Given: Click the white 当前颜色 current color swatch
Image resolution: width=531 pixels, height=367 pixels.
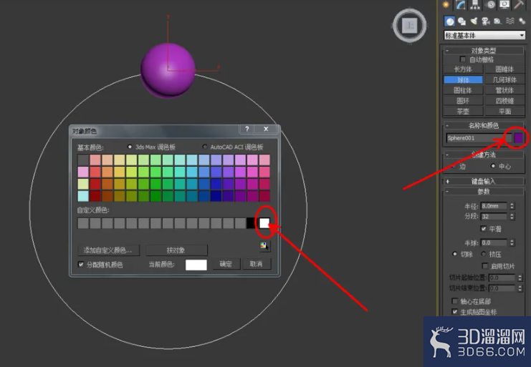Looking at the screenshot, I should tap(196, 265).
